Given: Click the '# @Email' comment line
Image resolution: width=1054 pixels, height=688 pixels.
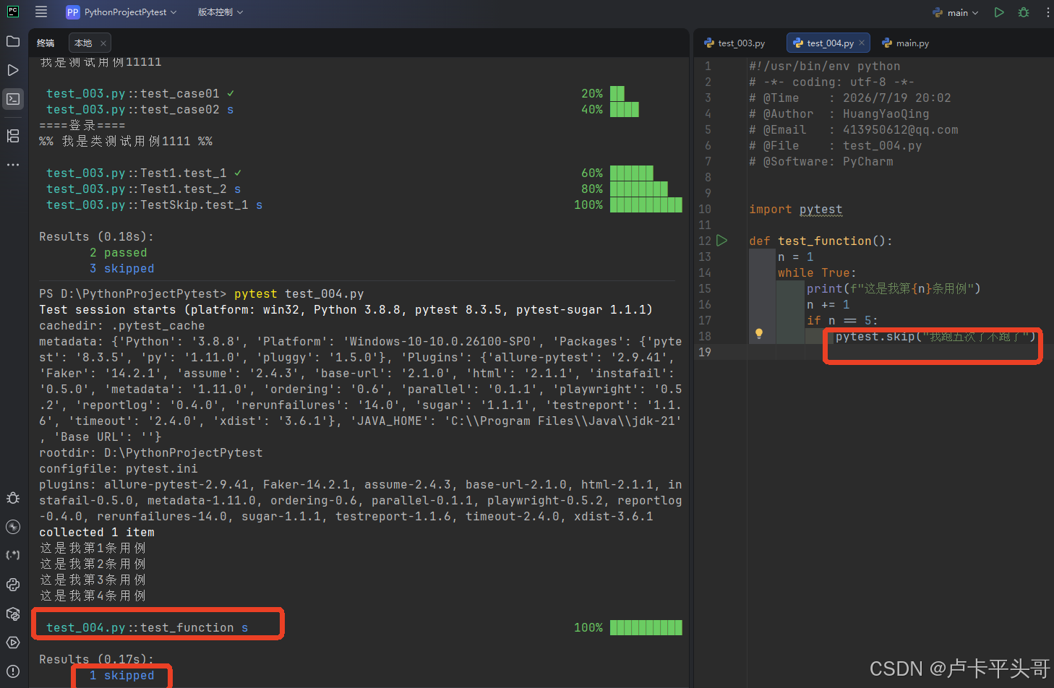Looking at the screenshot, I should (854, 130).
